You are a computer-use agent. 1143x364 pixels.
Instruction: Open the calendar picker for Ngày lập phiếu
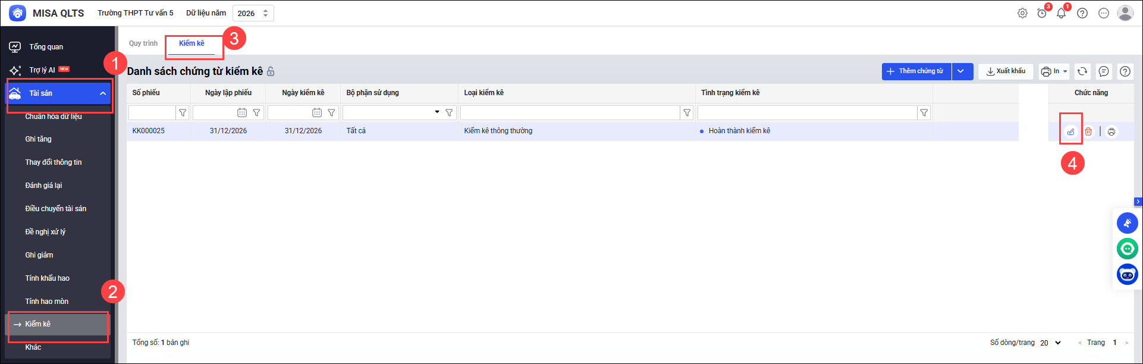point(242,112)
